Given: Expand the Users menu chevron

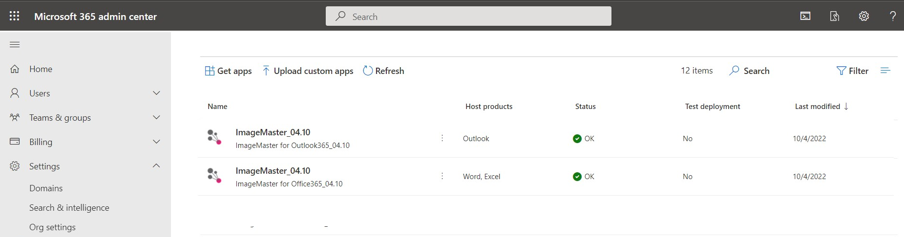Looking at the screenshot, I should point(156,93).
